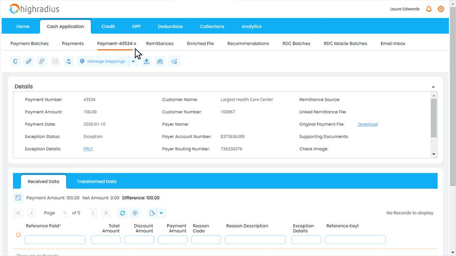Click the HighRadius logo
Image resolution: width=456 pixels, height=256 pixels.
(34, 9)
